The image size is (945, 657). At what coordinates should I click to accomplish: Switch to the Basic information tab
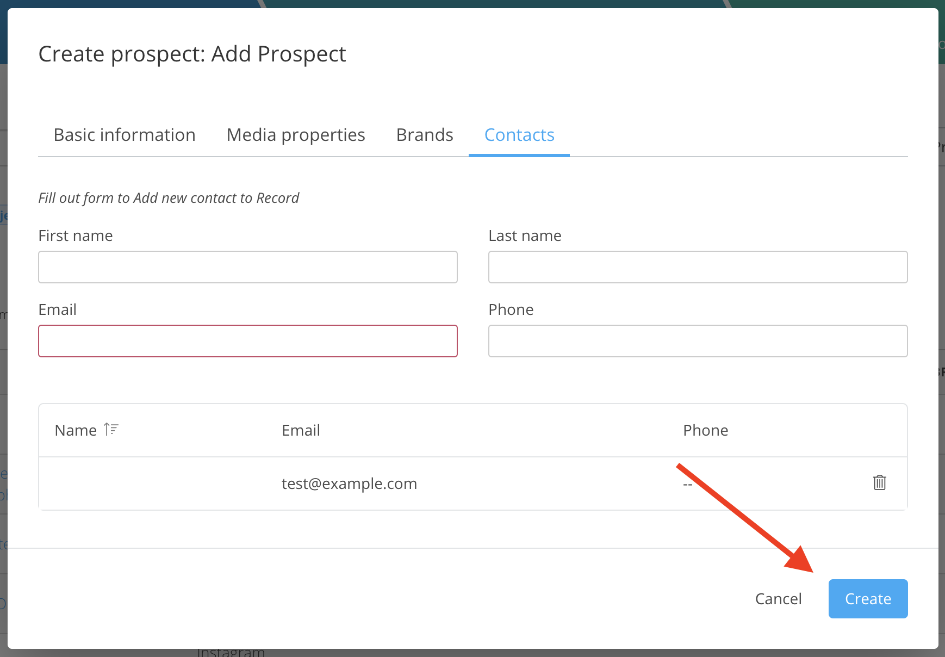point(125,135)
